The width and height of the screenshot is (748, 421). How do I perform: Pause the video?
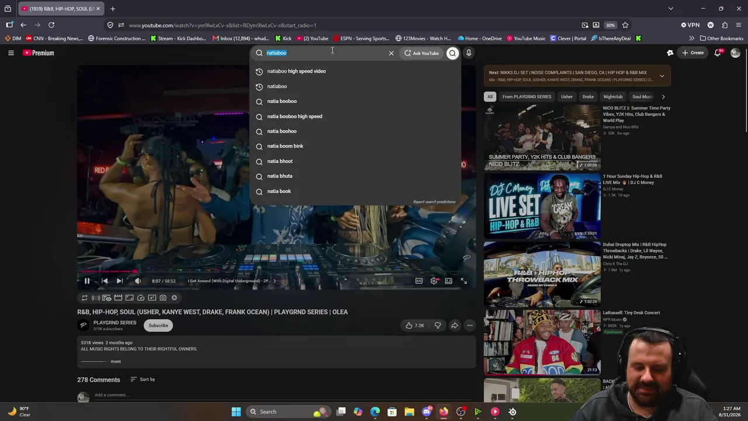87,281
